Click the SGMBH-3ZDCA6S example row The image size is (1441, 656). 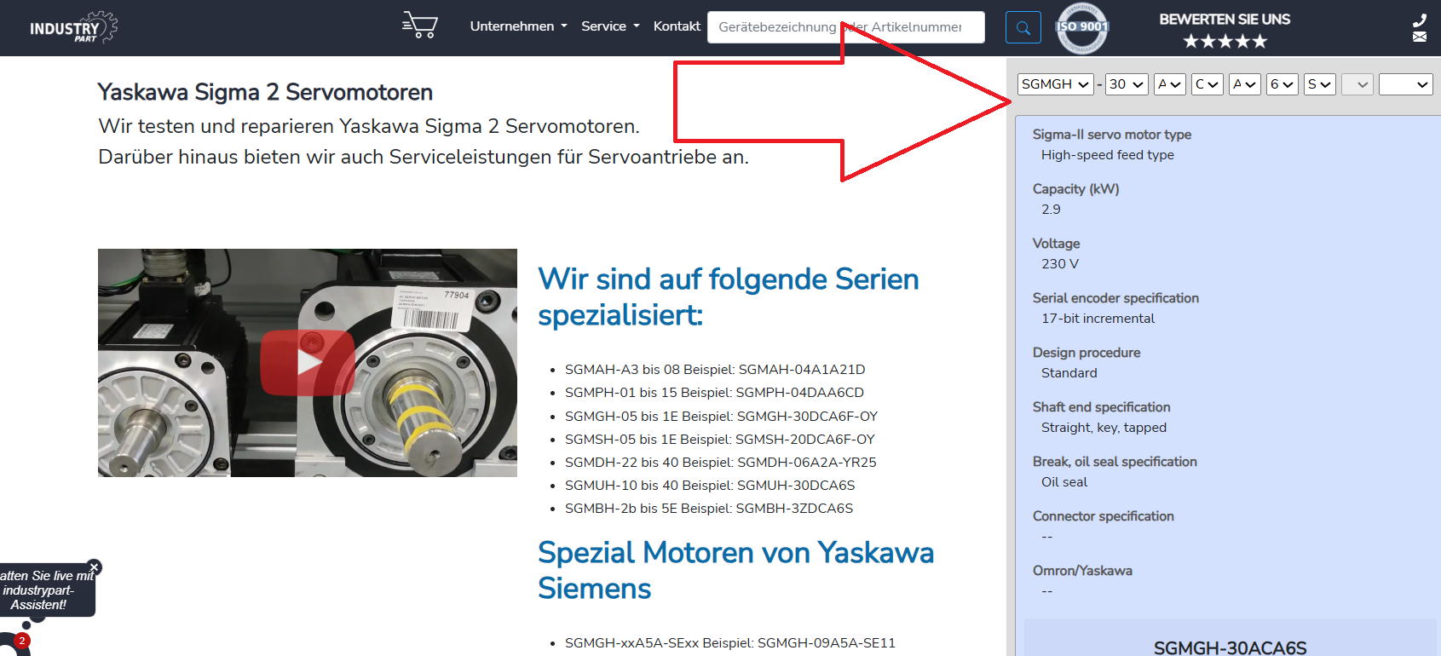pyautogui.click(x=709, y=509)
